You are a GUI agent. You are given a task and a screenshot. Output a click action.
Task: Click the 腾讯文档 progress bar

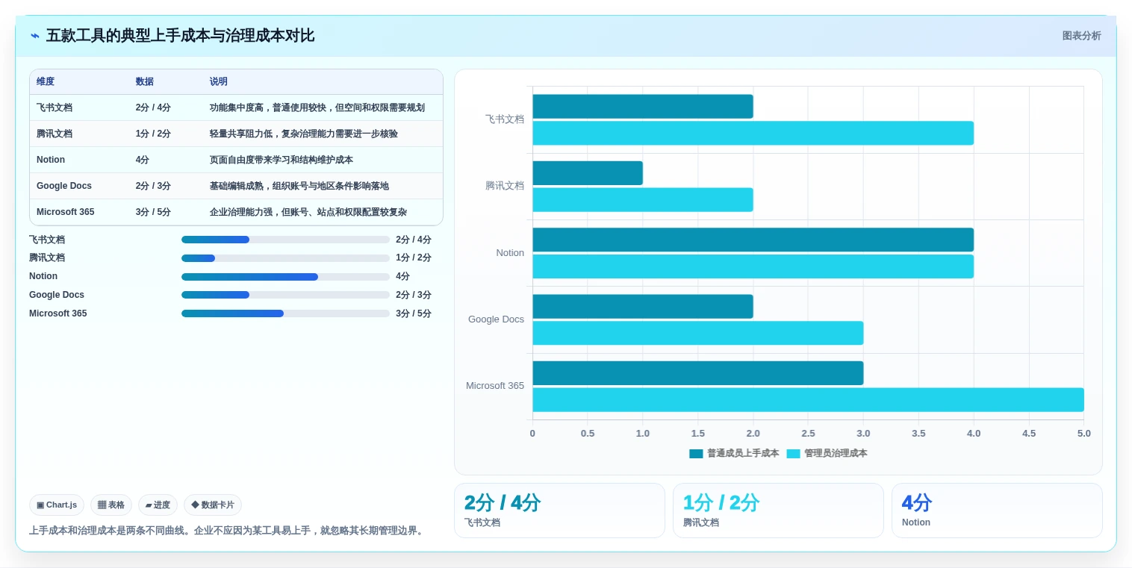click(x=285, y=258)
